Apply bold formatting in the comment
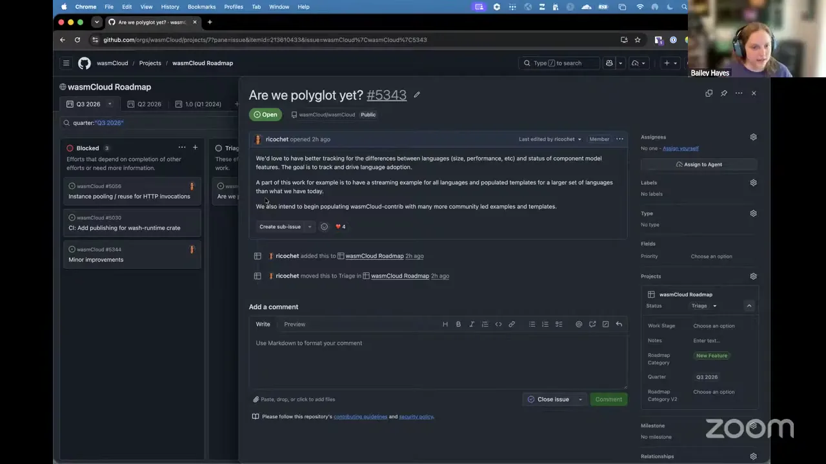This screenshot has width=826, height=464. point(458,324)
